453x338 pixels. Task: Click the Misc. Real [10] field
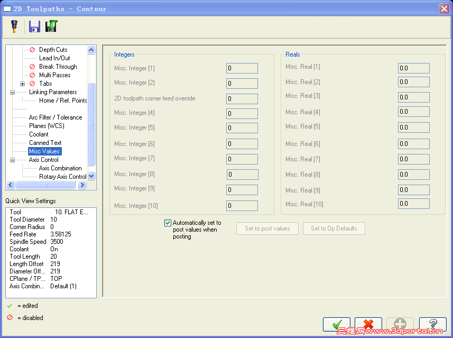[x=414, y=204]
